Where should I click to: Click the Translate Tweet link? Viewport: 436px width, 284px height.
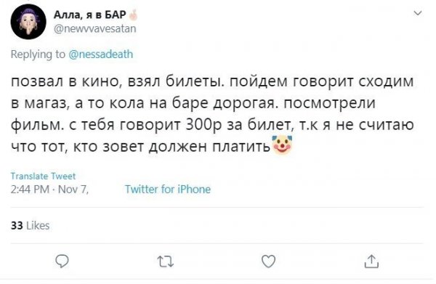coord(43,176)
